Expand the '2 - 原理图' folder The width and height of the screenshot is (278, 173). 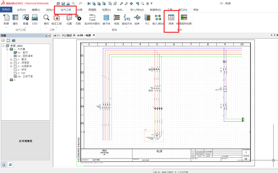point(11,63)
